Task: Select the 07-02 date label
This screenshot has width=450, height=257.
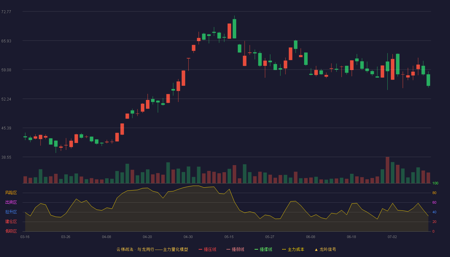Action: [x=392, y=237]
